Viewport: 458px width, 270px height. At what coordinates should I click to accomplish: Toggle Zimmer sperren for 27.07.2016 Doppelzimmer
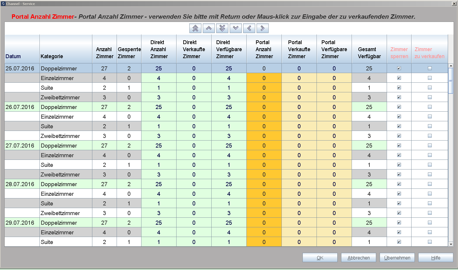(x=399, y=146)
